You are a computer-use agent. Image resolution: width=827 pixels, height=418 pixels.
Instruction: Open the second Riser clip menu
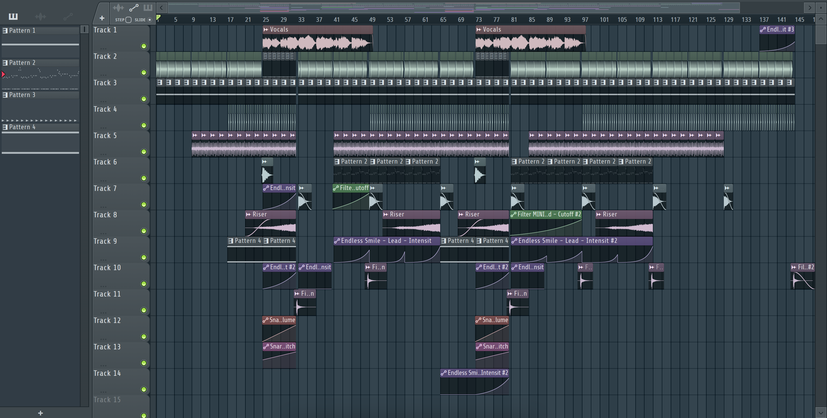(x=386, y=214)
